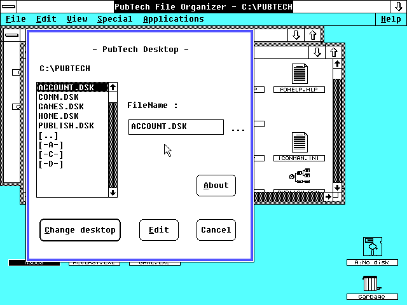The width and height of the screenshot is (407, 305).
Task: Click the About button
Action: point(216,186)
